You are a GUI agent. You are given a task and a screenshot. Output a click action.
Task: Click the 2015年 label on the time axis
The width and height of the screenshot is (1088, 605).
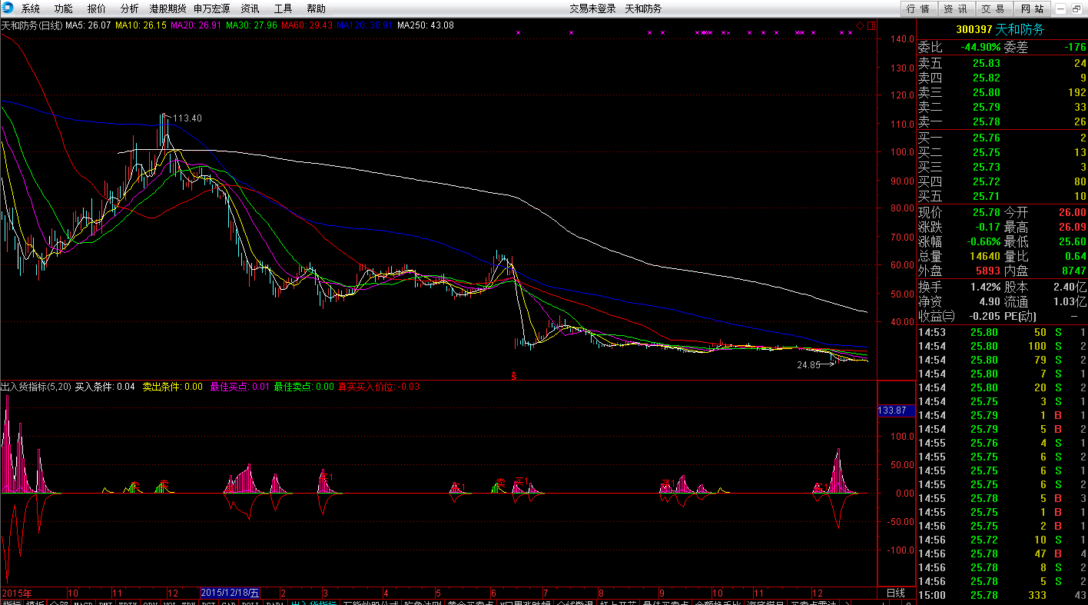click(x=17, y=593)
